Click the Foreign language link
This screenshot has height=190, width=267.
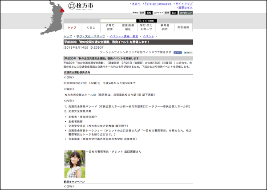click(157, 4)
